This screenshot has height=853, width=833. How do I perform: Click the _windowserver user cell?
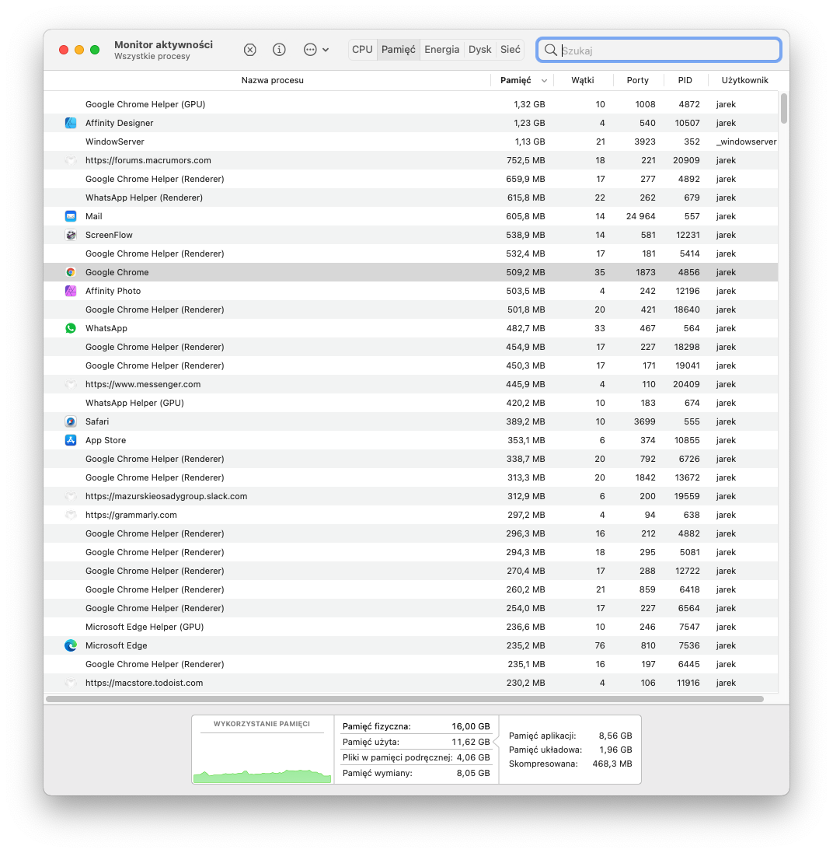(746, 142)
